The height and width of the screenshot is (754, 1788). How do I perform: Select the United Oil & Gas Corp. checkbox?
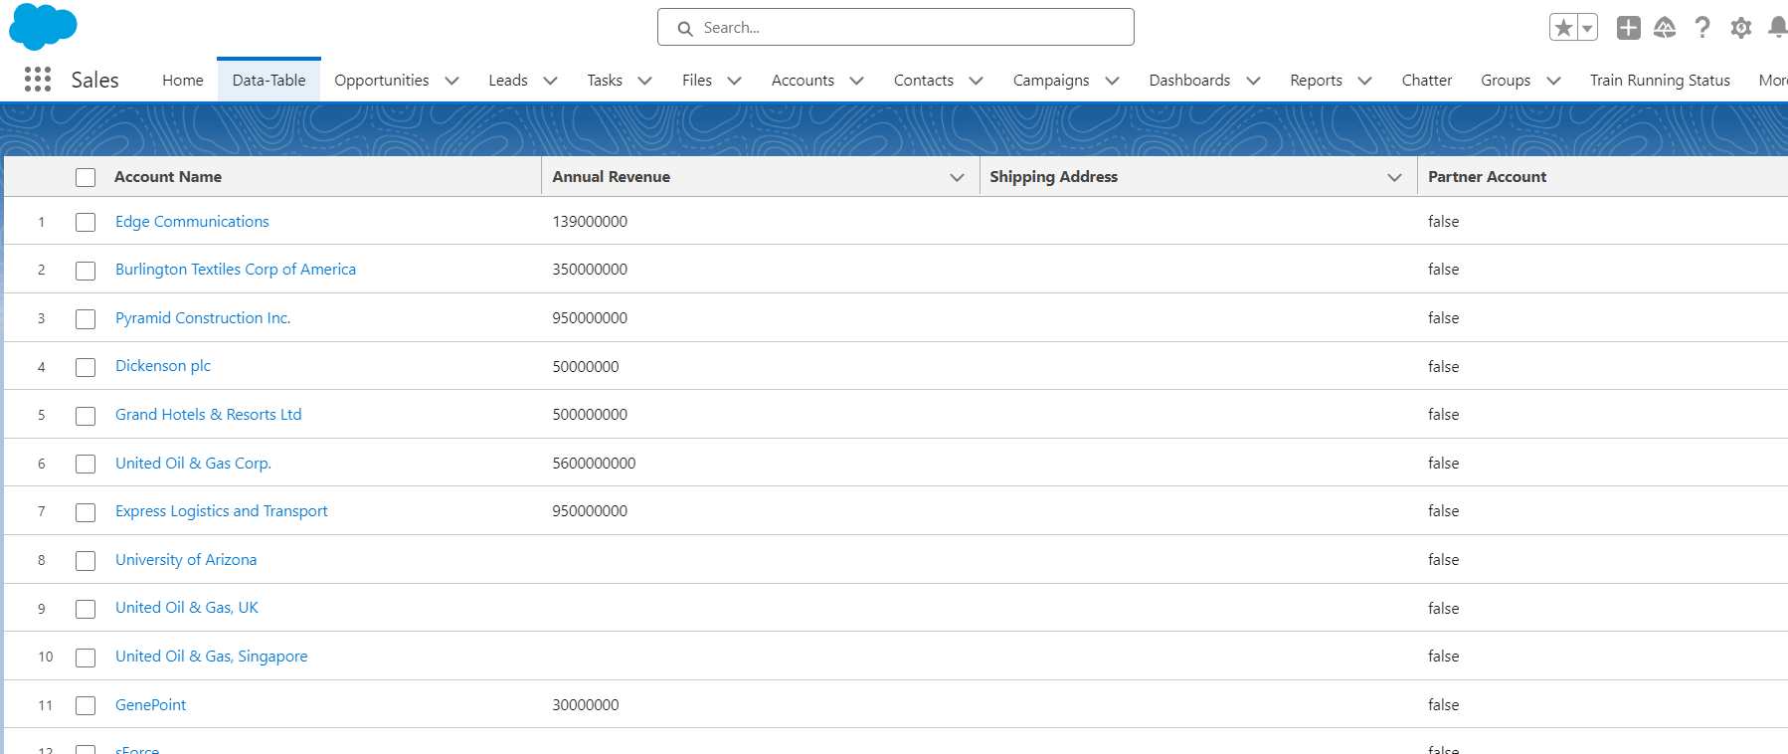click(x=86, y=464)
